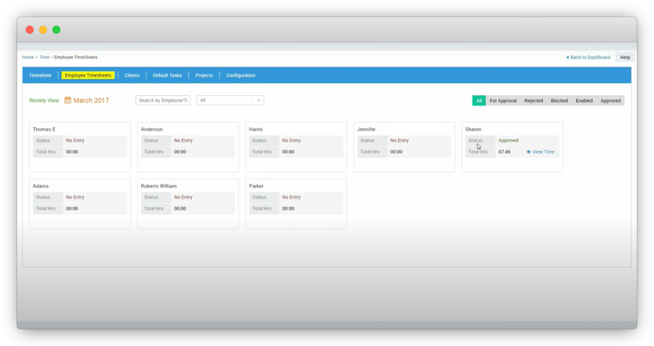Click Thomas E's No Entry status
654x346 pixels.
(75, 140)
